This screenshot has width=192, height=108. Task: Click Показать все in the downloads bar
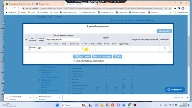[x=178, y=98]
